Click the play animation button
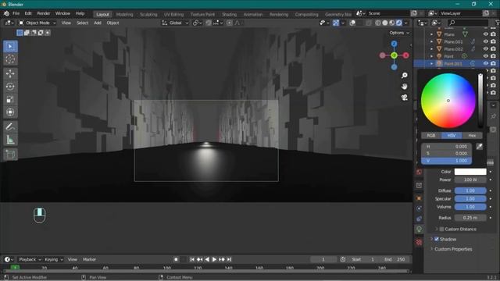 (x=214, y=259)
